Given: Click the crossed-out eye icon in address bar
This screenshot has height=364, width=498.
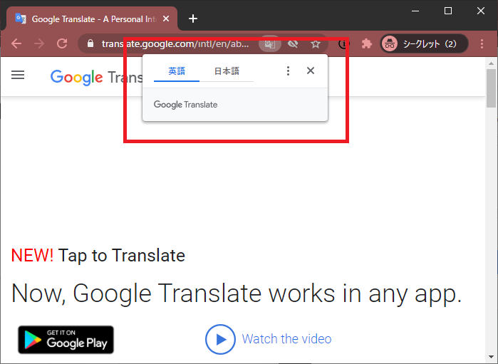Looking at the screenshot, I should point(292,43).
